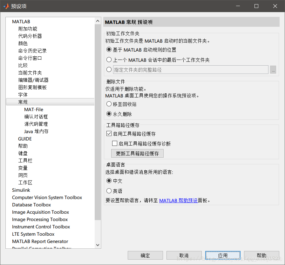Open 颜色 preferences
Image resolution: width=285 pixels, height=265 pixels.
tap(23, 43)
